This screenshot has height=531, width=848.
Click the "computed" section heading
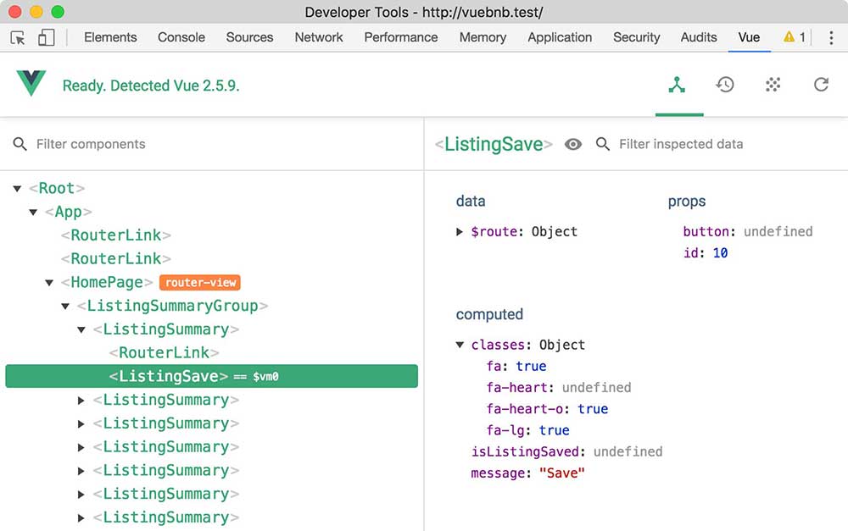pyautogui.click(x=489, y=314)
